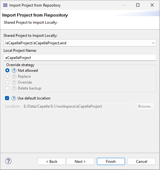Click the help icon next to Not allowed
Viewport: 160px width, 170px height.
click(x=14, y=70)
